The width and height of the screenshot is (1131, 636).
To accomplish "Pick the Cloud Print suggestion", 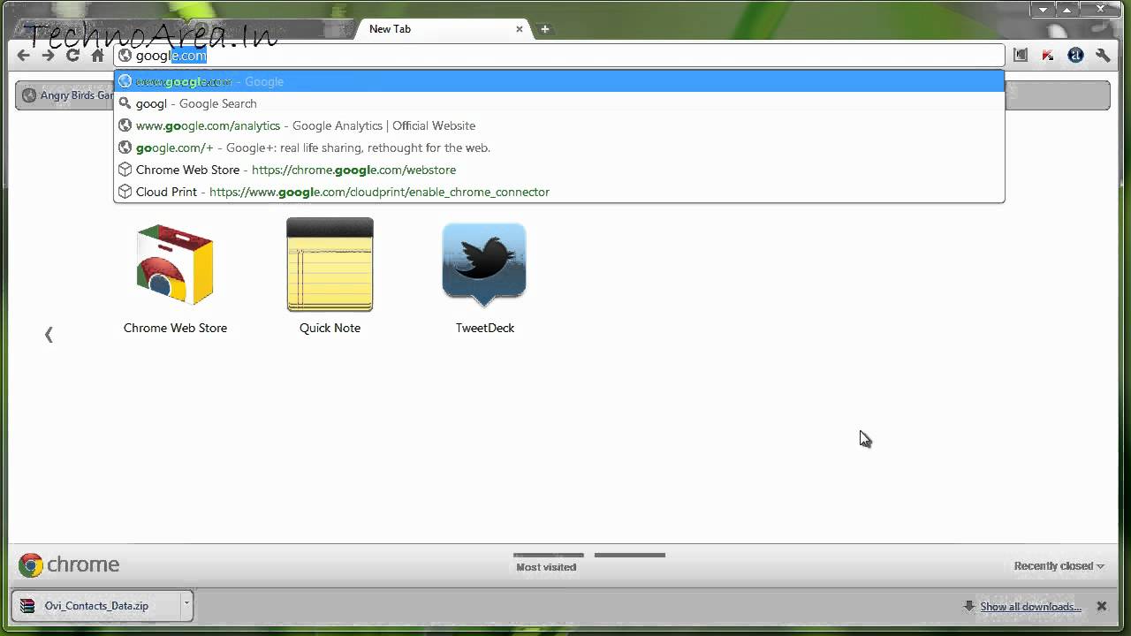I will pos(559,192).
